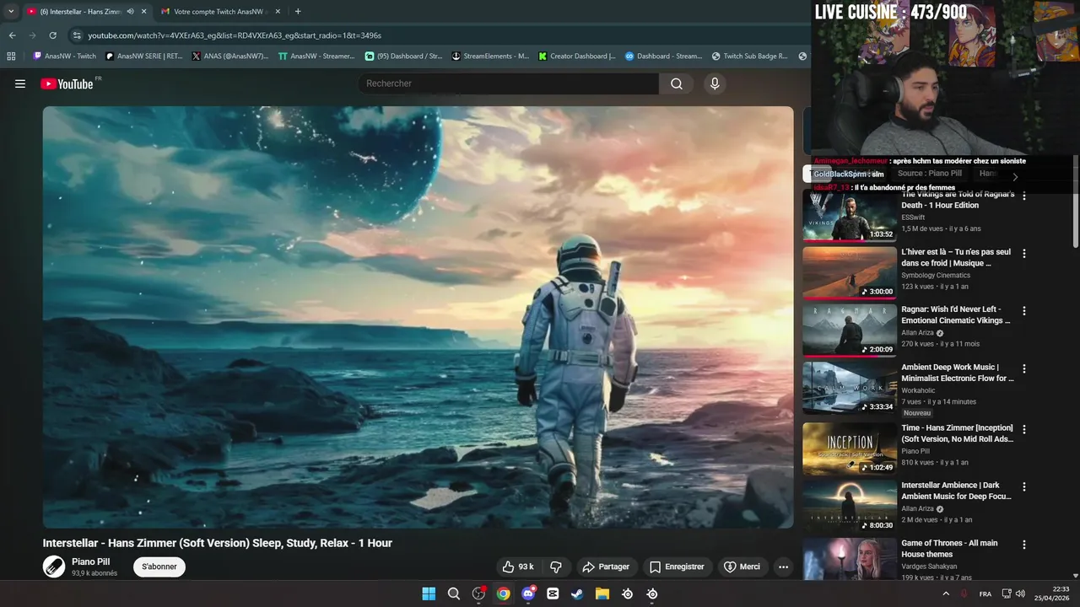1080x607 pixels.
Task: Click the Interstellar video player
Action: (418, 317)
